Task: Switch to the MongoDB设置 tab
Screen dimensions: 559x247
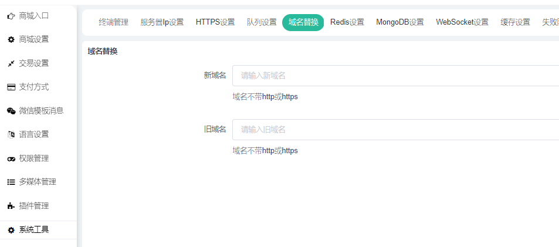Action: coord(400,22)
